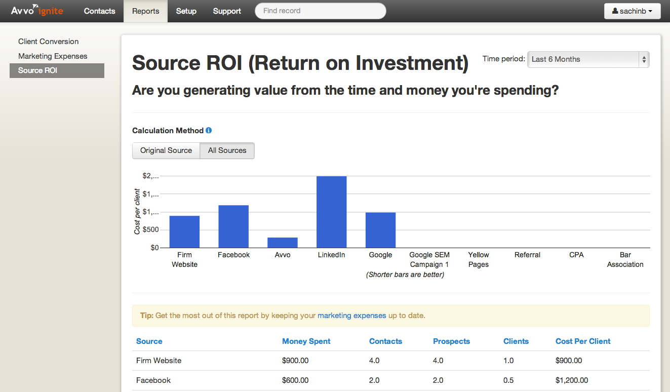670x392 pixels.
Task: Click the Avvo Ignite logo
Action: [37, 11]
